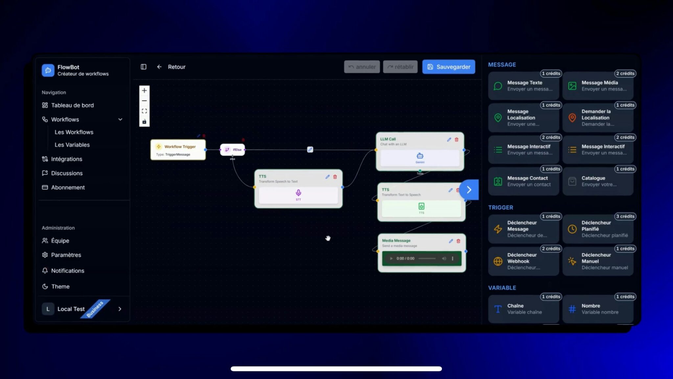Click the Sauvegarder button

pos(449,67)
